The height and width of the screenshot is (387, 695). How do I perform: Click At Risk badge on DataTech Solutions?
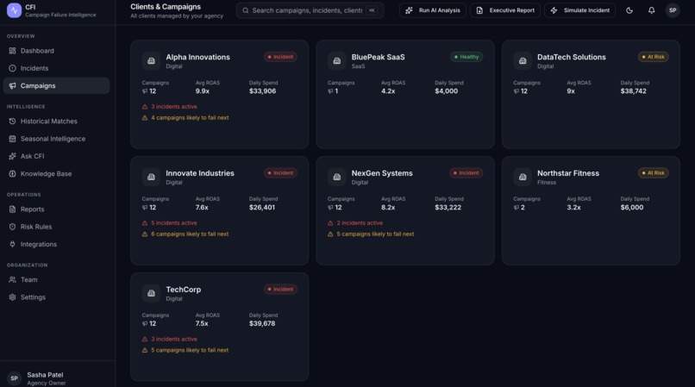[654, 57]
